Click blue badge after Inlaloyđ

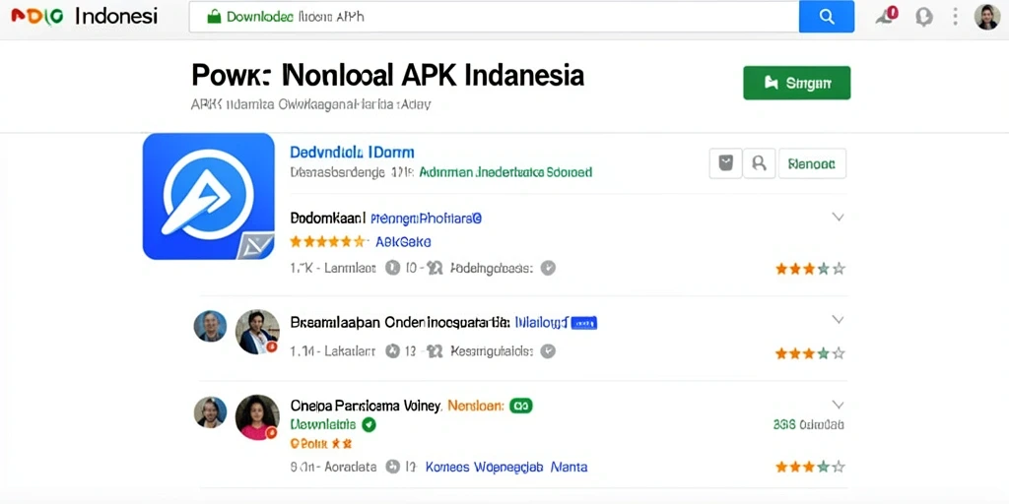[x=584, y=323]
